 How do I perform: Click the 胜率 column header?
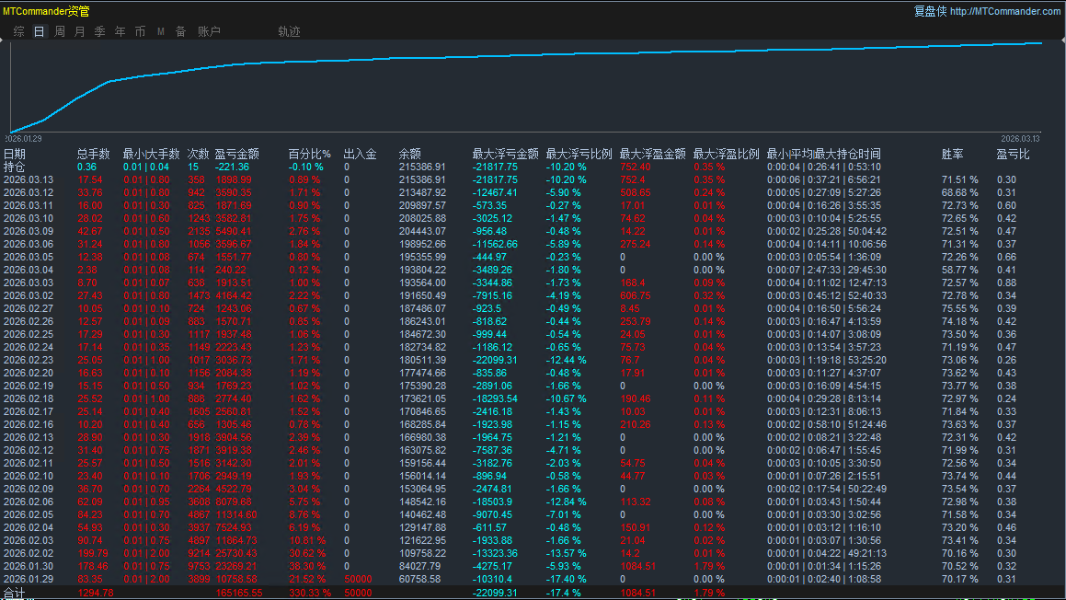(x=953, y=154)
